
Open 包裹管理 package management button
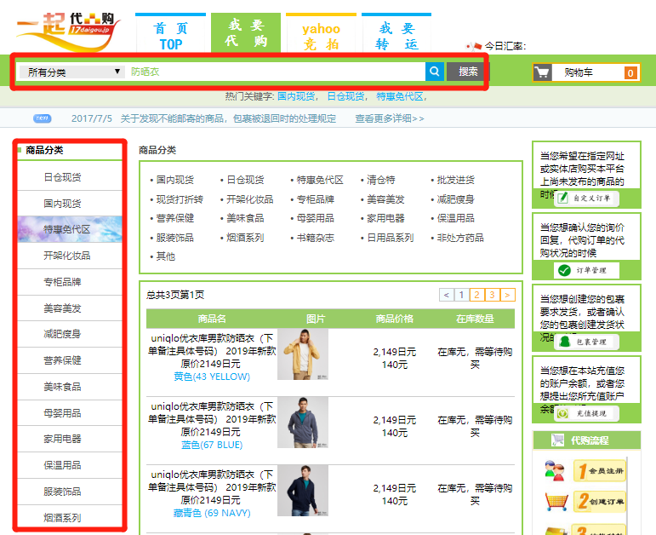[586, 342]
